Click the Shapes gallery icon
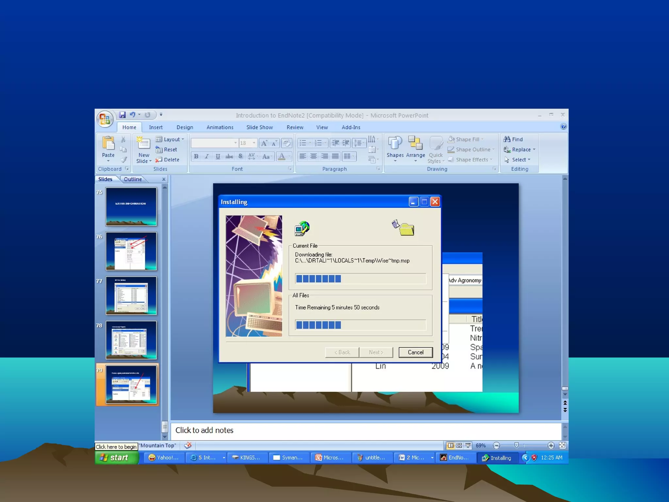Screen dimensions: 669x502 point(395,143)
